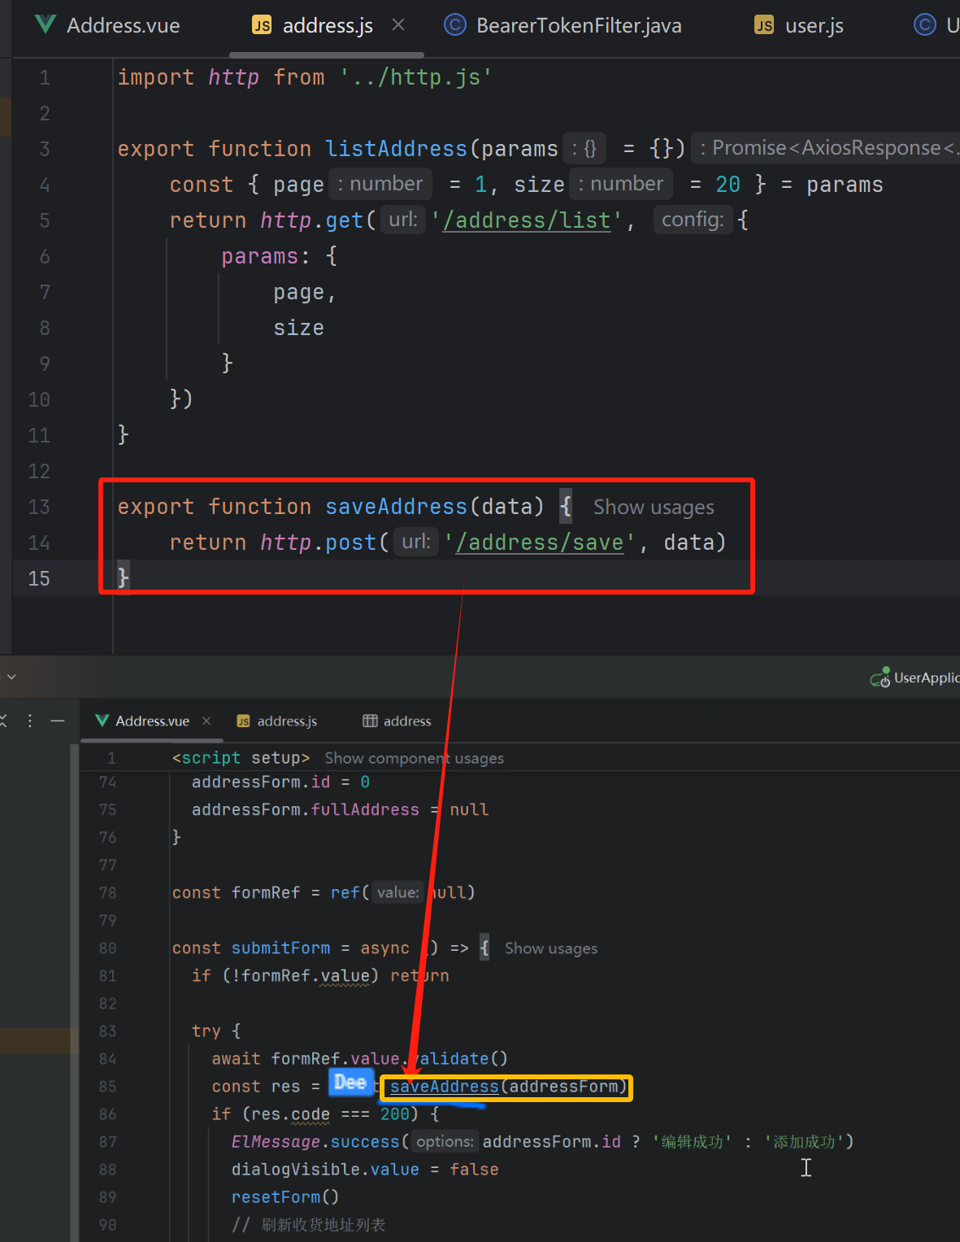
Task: Open the user.js editor tab
Action: [799, 25]
